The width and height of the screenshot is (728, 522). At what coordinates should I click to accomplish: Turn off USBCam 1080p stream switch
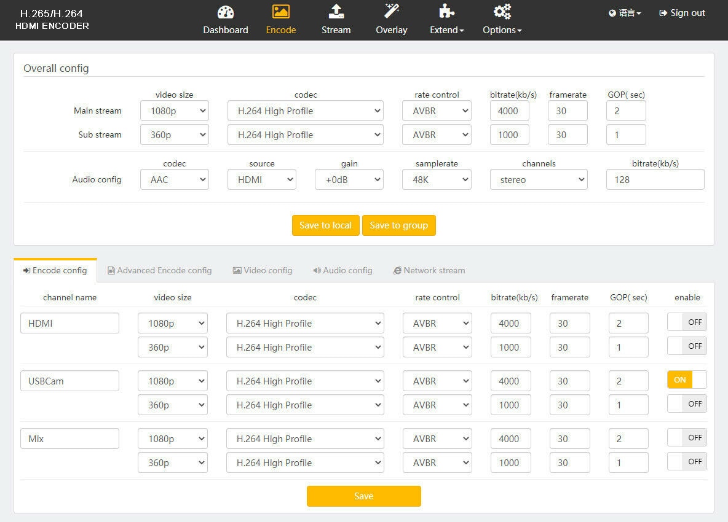click(687, 380)
